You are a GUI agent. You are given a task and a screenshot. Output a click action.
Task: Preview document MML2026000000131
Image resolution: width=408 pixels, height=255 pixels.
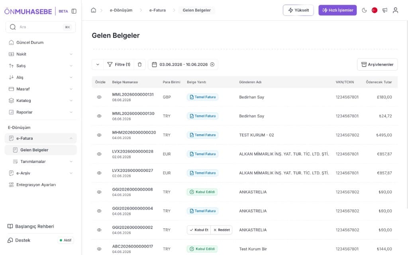[x=99, y=97]
